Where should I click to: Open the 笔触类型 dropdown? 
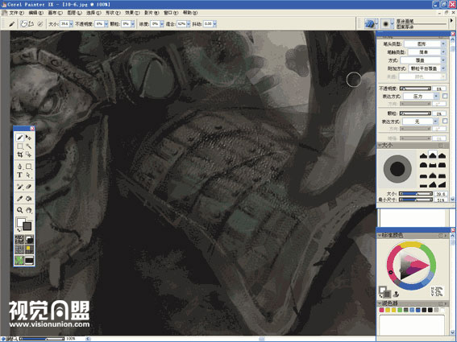(x=426, y=52)
